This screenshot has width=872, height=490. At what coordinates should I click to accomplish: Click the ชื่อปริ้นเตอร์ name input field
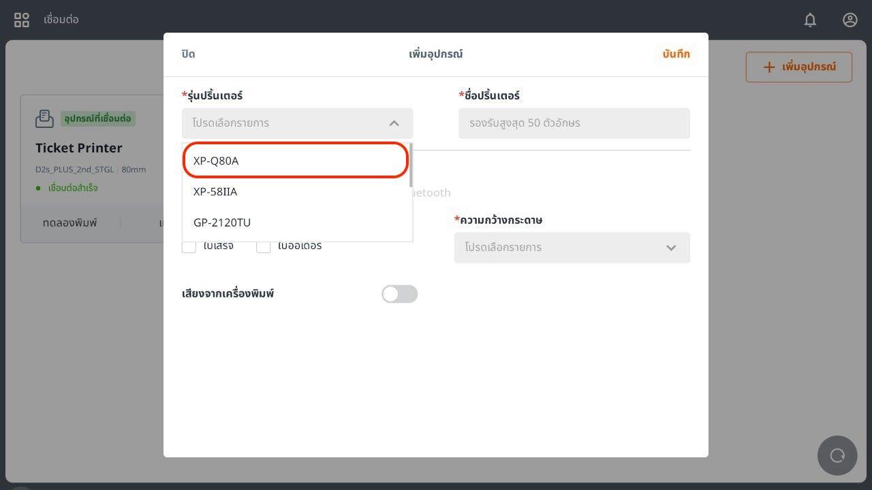click(574, 123)
